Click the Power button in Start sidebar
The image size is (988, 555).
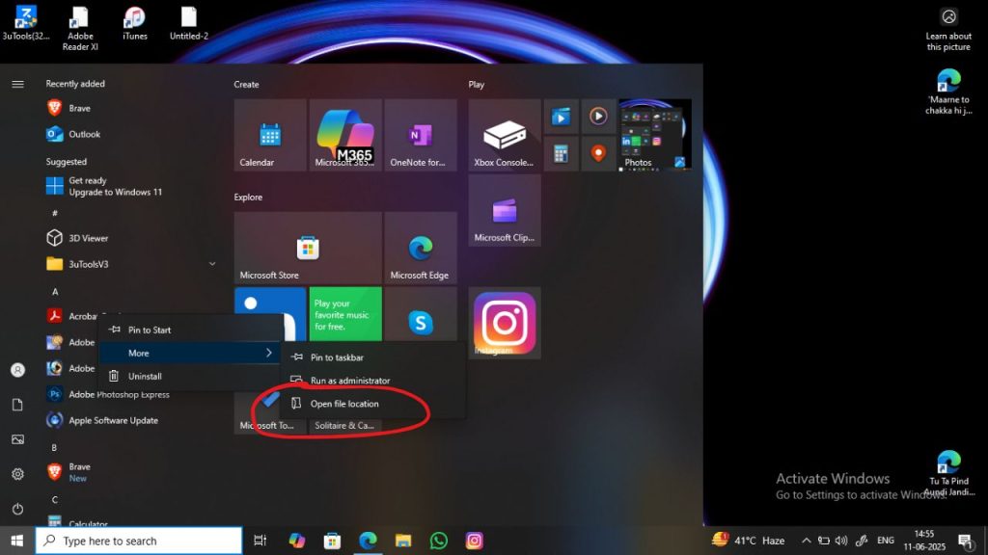pyautogui.click(x=17, y=509)
